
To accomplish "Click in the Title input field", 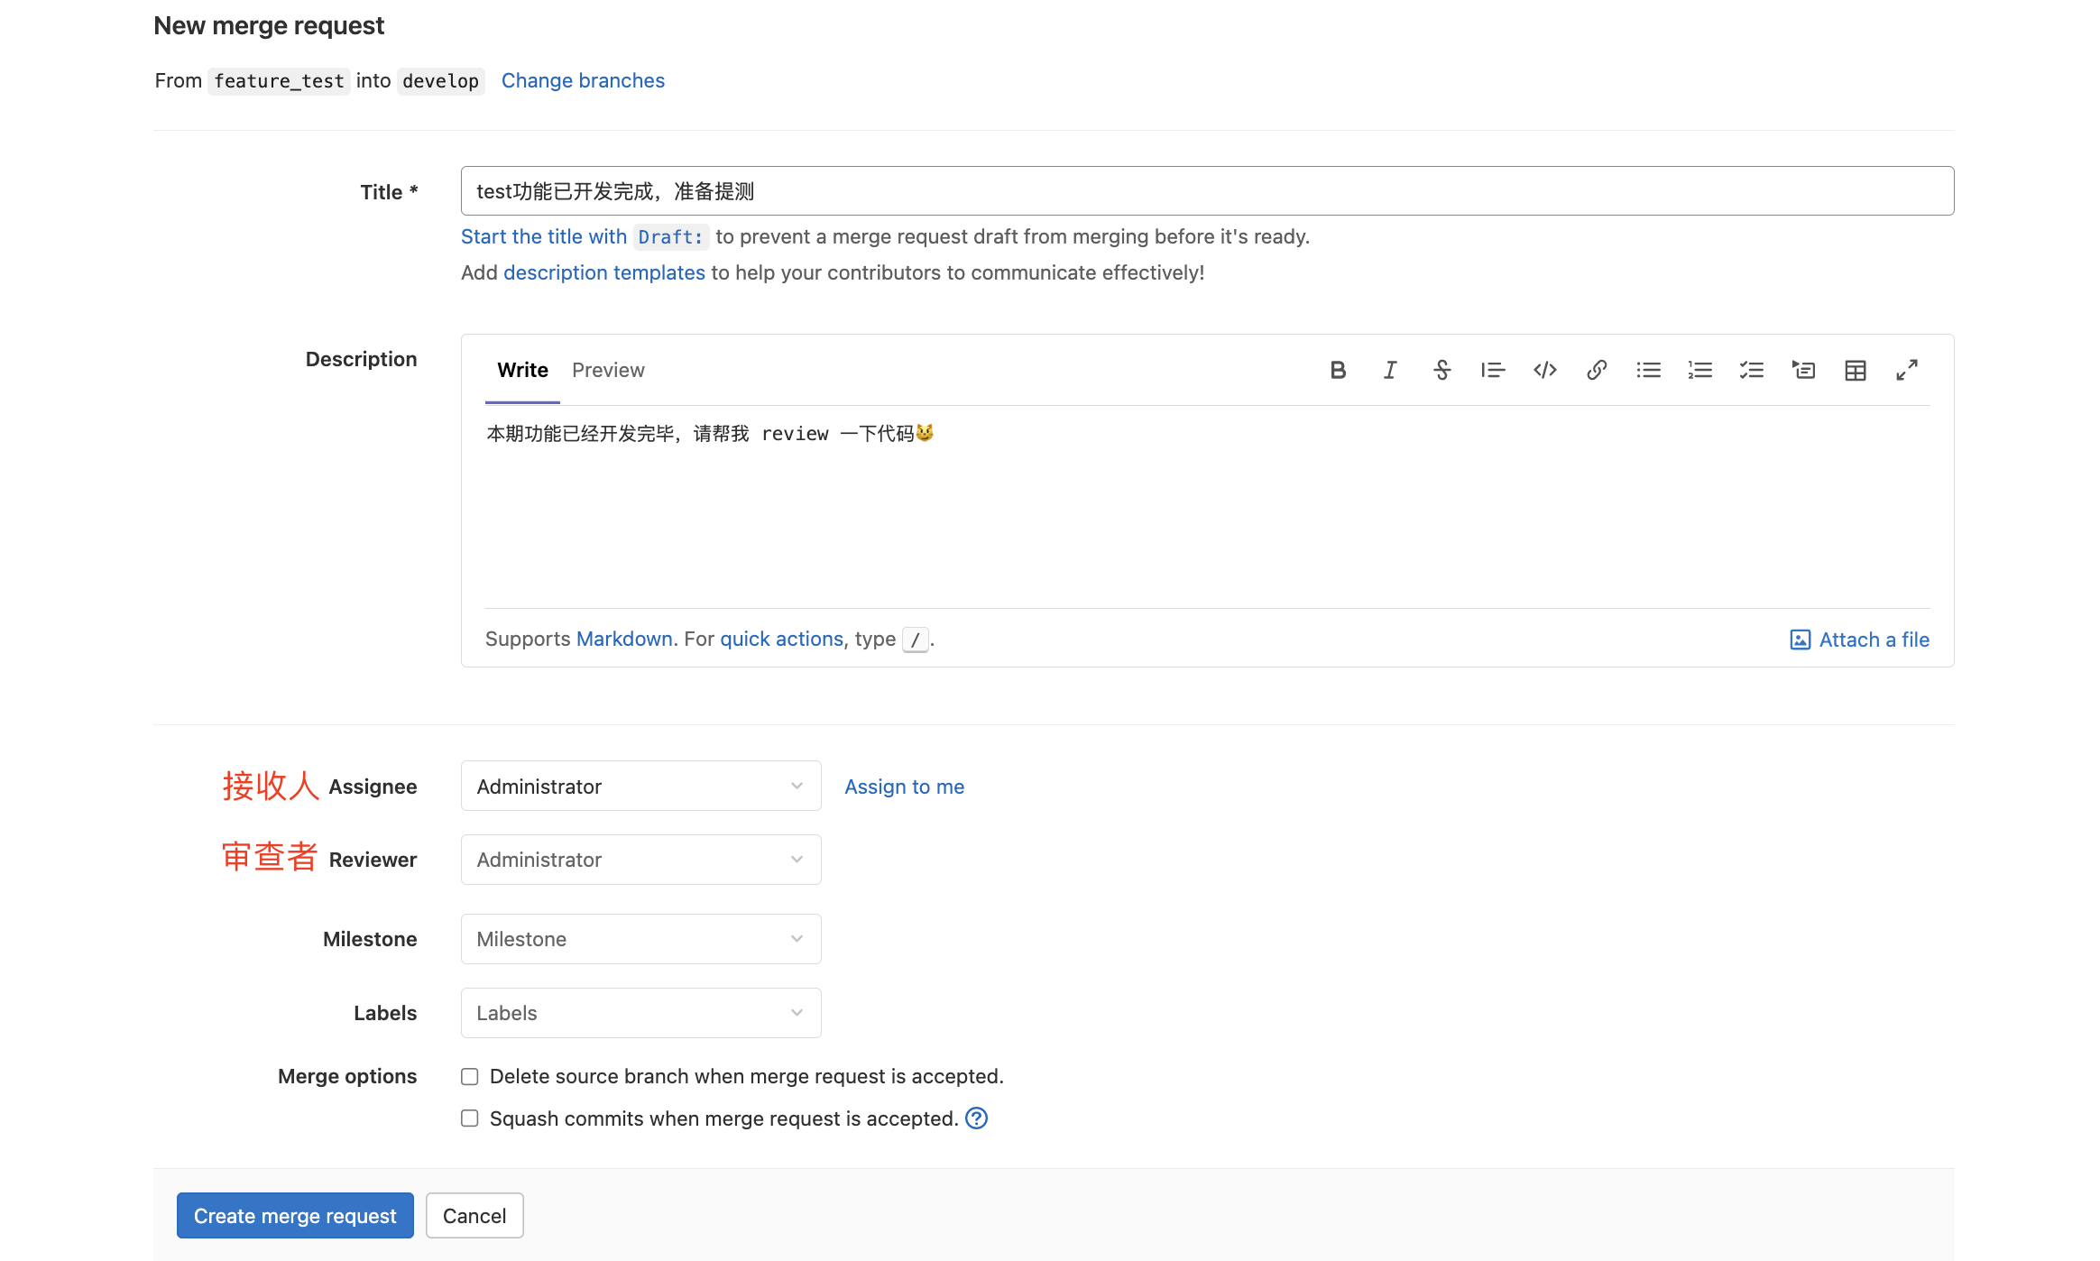I will tap(1207, 191).
